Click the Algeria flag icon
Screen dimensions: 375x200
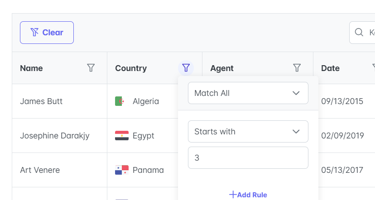click(x=120, y=101)
